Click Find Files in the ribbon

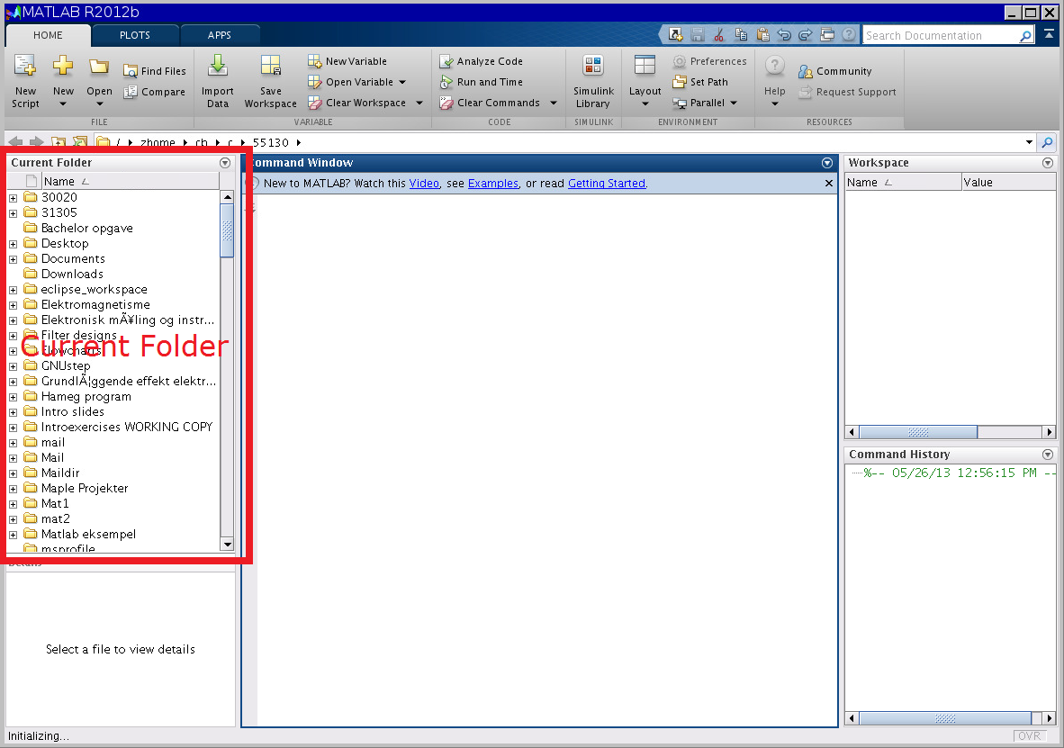tap(155, 70)
